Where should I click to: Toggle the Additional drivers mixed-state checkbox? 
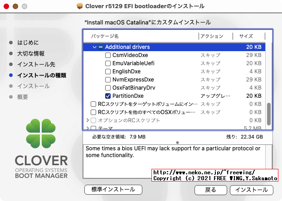101,47
